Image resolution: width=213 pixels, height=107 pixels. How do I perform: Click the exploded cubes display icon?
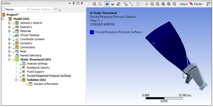tap(118, 4)
